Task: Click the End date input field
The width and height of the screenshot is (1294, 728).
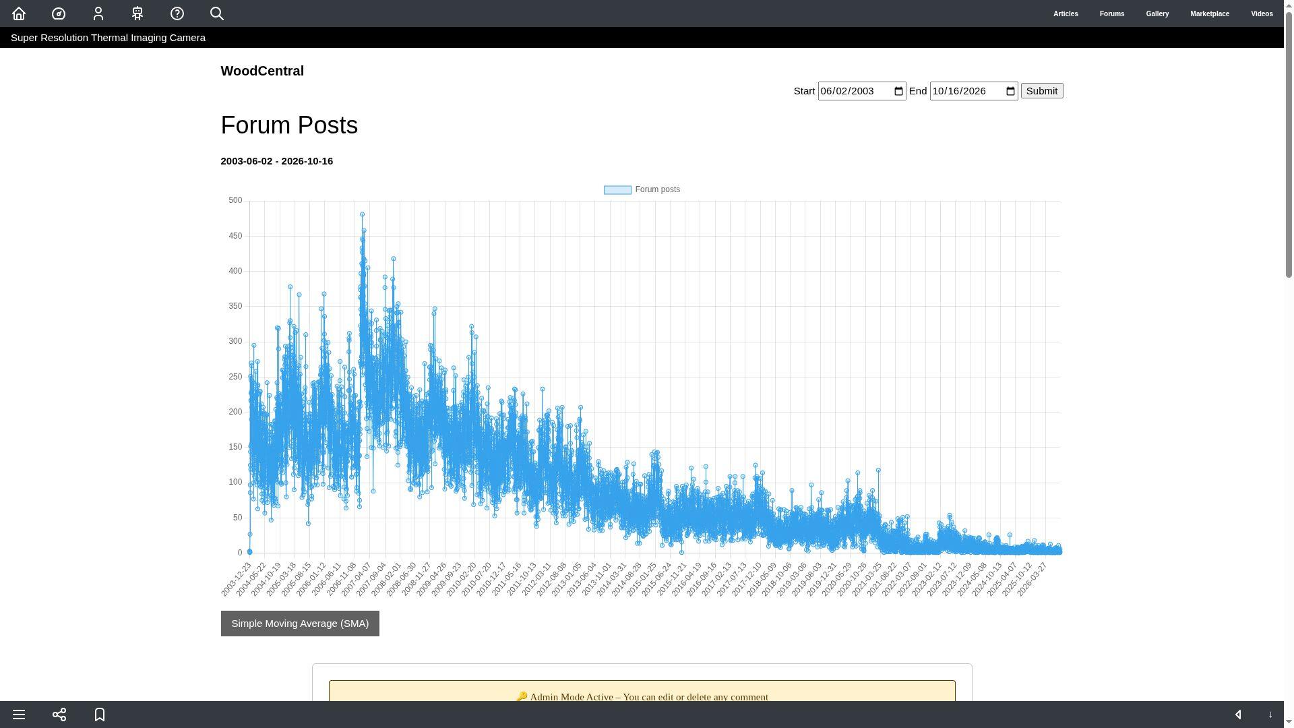Action: (974, 91)
